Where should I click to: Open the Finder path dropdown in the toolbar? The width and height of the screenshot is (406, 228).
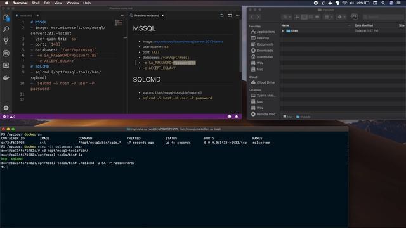286,17
